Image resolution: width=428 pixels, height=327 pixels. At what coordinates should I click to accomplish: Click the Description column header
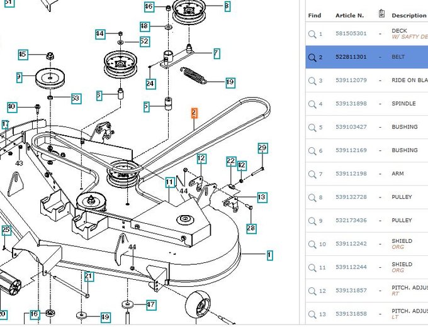(409, 16)
